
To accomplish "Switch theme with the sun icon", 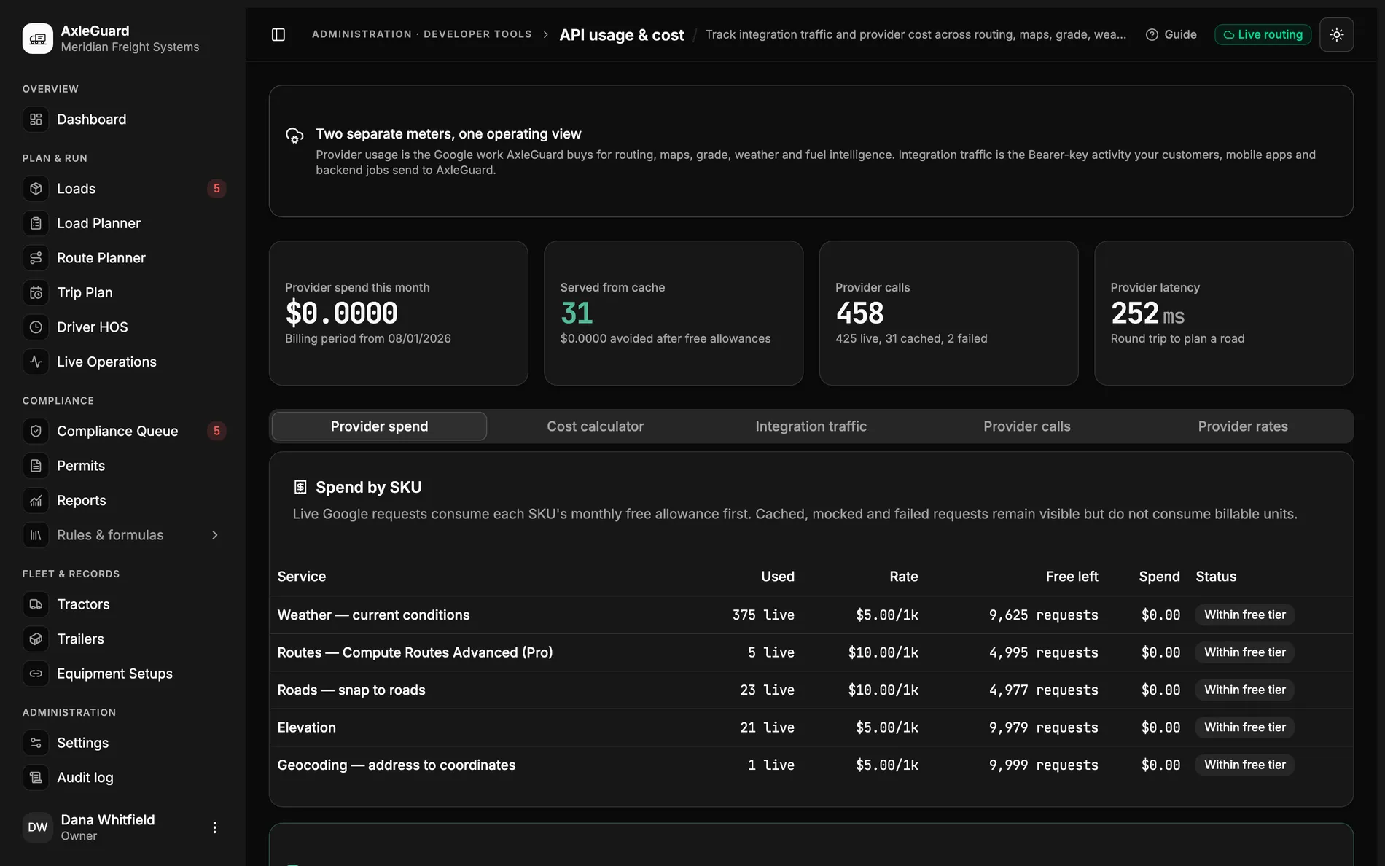I will pos(1336,34).
